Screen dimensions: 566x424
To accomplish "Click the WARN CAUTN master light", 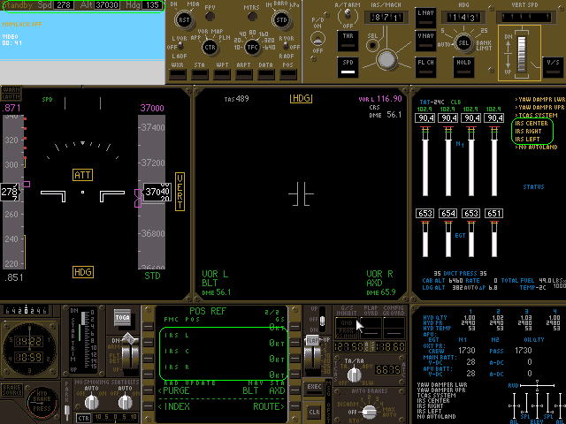I will (x=11, y=94).
